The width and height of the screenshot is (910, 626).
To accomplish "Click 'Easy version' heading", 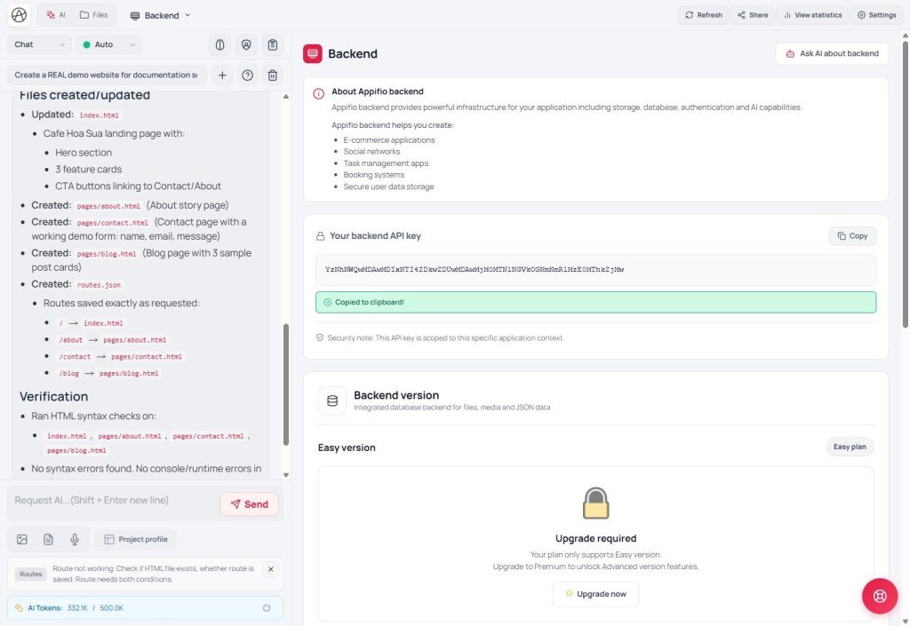I will tap(347, 448).
